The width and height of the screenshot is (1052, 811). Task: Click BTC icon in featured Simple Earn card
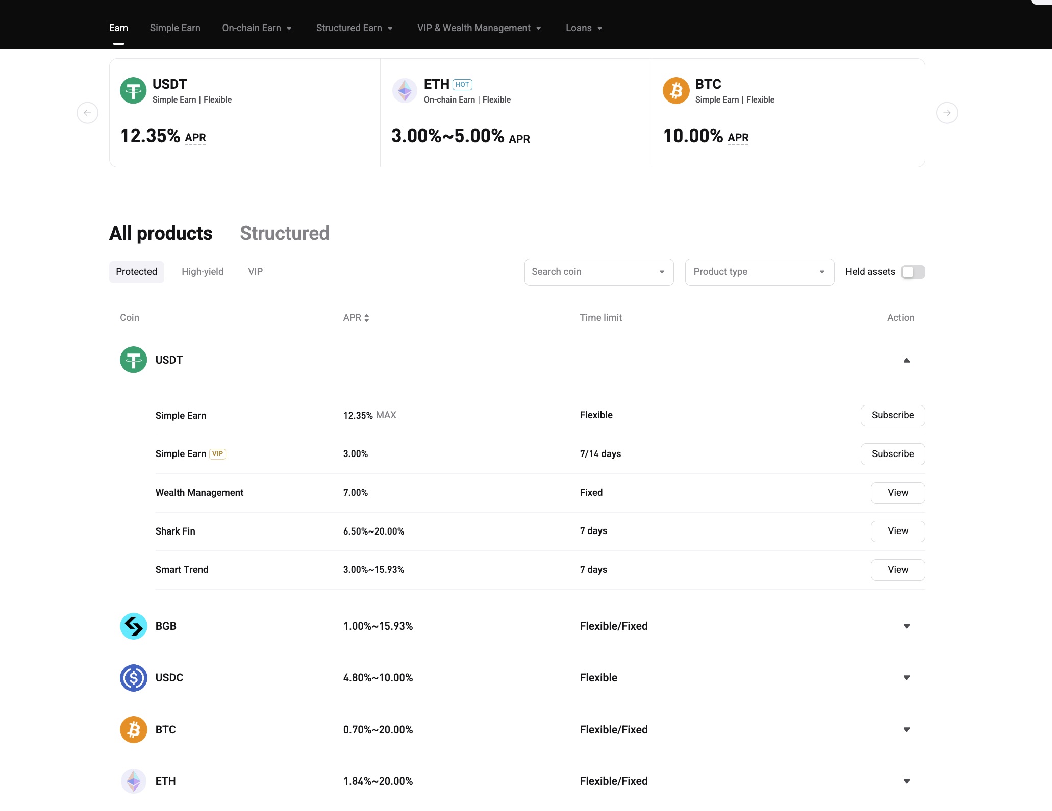[x=676, y=90]
